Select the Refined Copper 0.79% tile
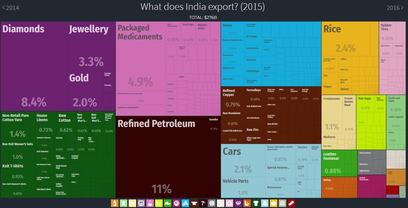 (x=233, y=99)
